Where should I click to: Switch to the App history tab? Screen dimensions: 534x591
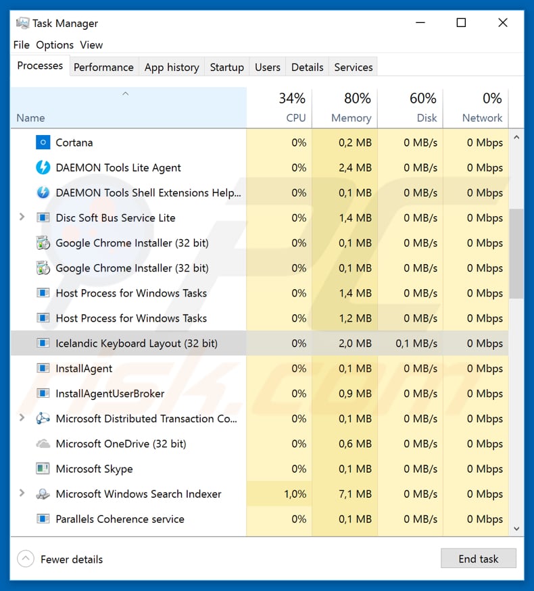coord(172,67)
